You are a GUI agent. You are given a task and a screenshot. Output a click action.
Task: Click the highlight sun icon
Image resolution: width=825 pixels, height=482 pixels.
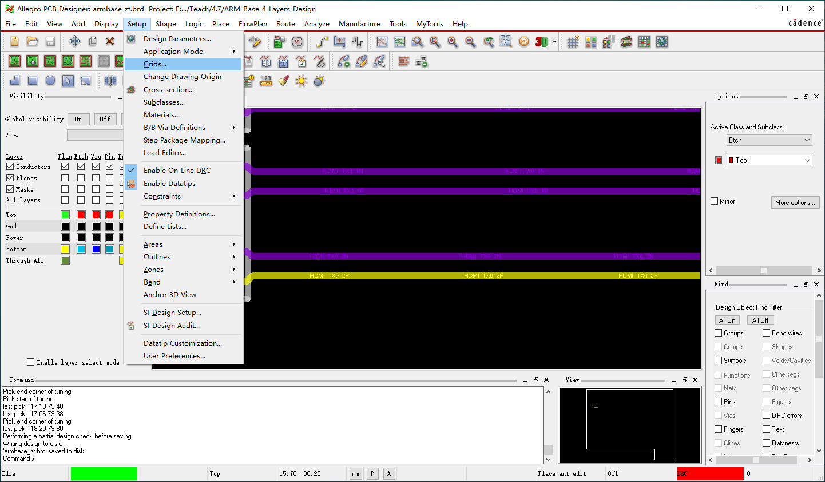coord(302,81)
